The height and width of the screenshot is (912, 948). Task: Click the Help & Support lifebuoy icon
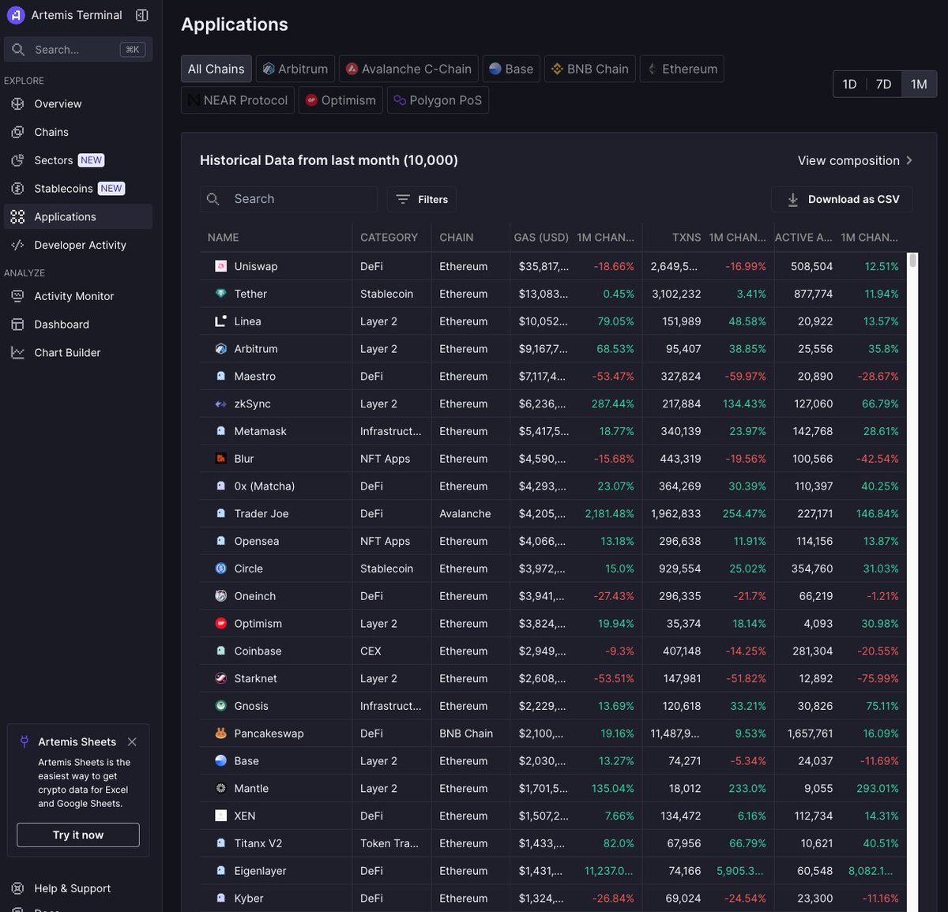(x=17, y=888)
